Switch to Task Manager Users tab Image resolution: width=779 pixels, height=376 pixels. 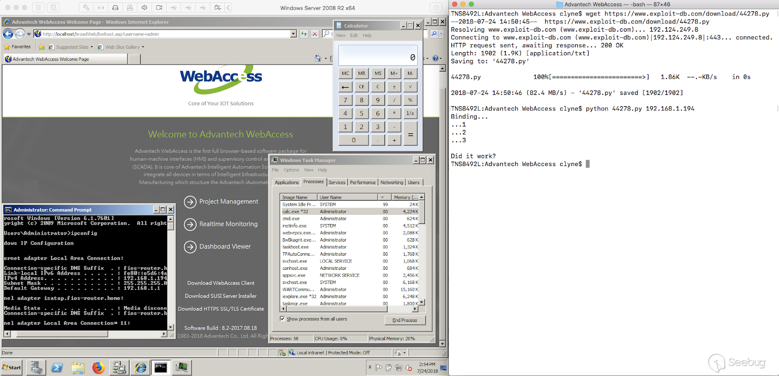click(414, 183)
